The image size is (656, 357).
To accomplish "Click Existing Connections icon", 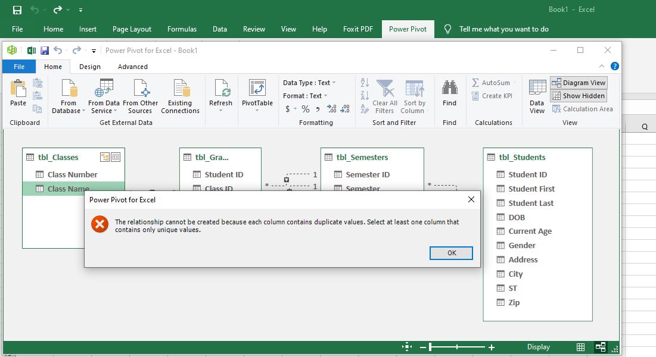I will 180,95.
